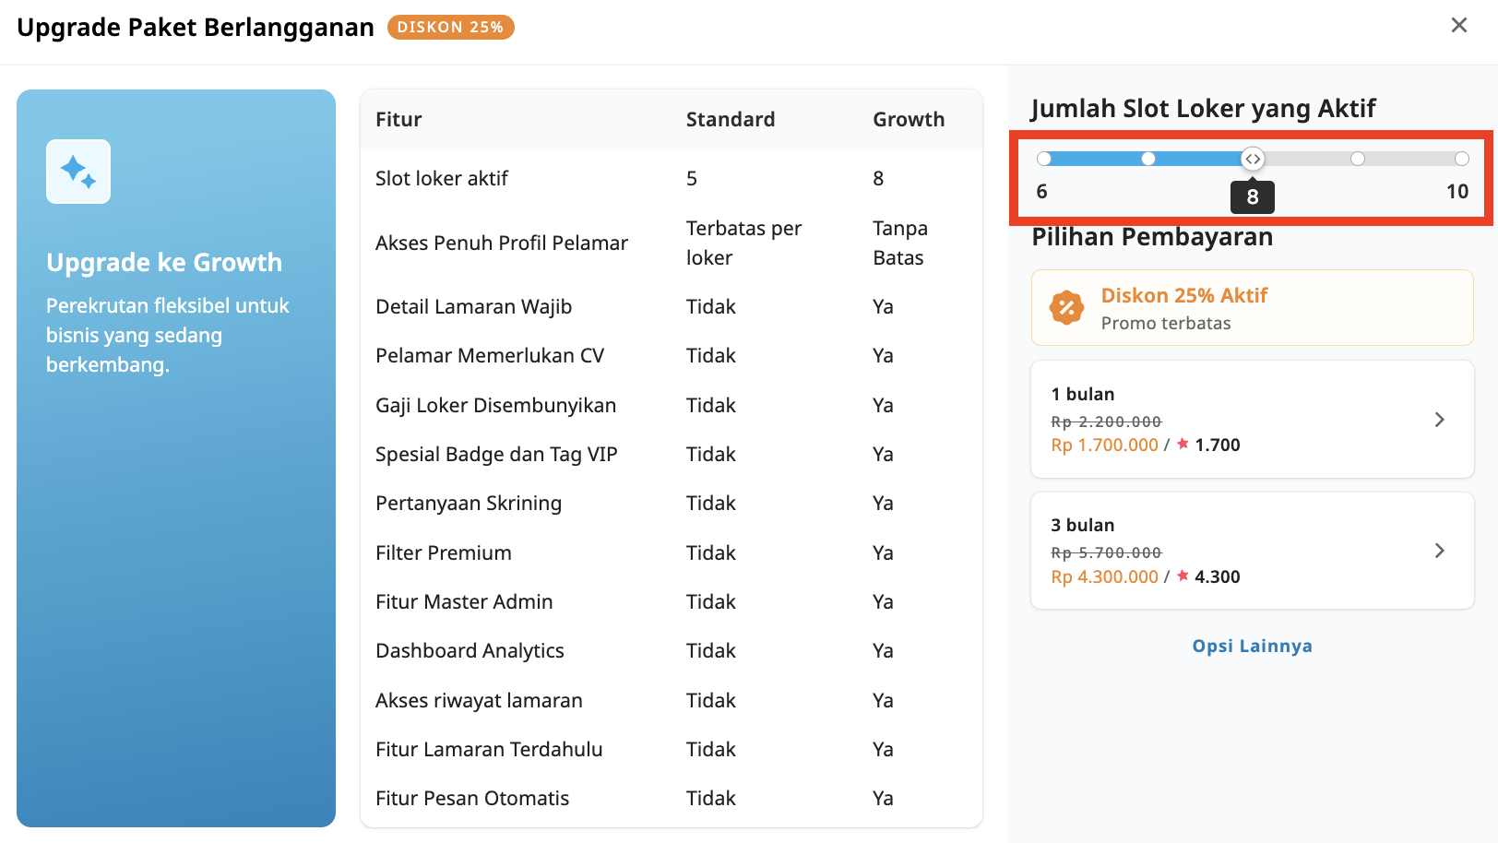
Task: Click the star icon next to 1.700 points
Action: tap(1182, 445)
